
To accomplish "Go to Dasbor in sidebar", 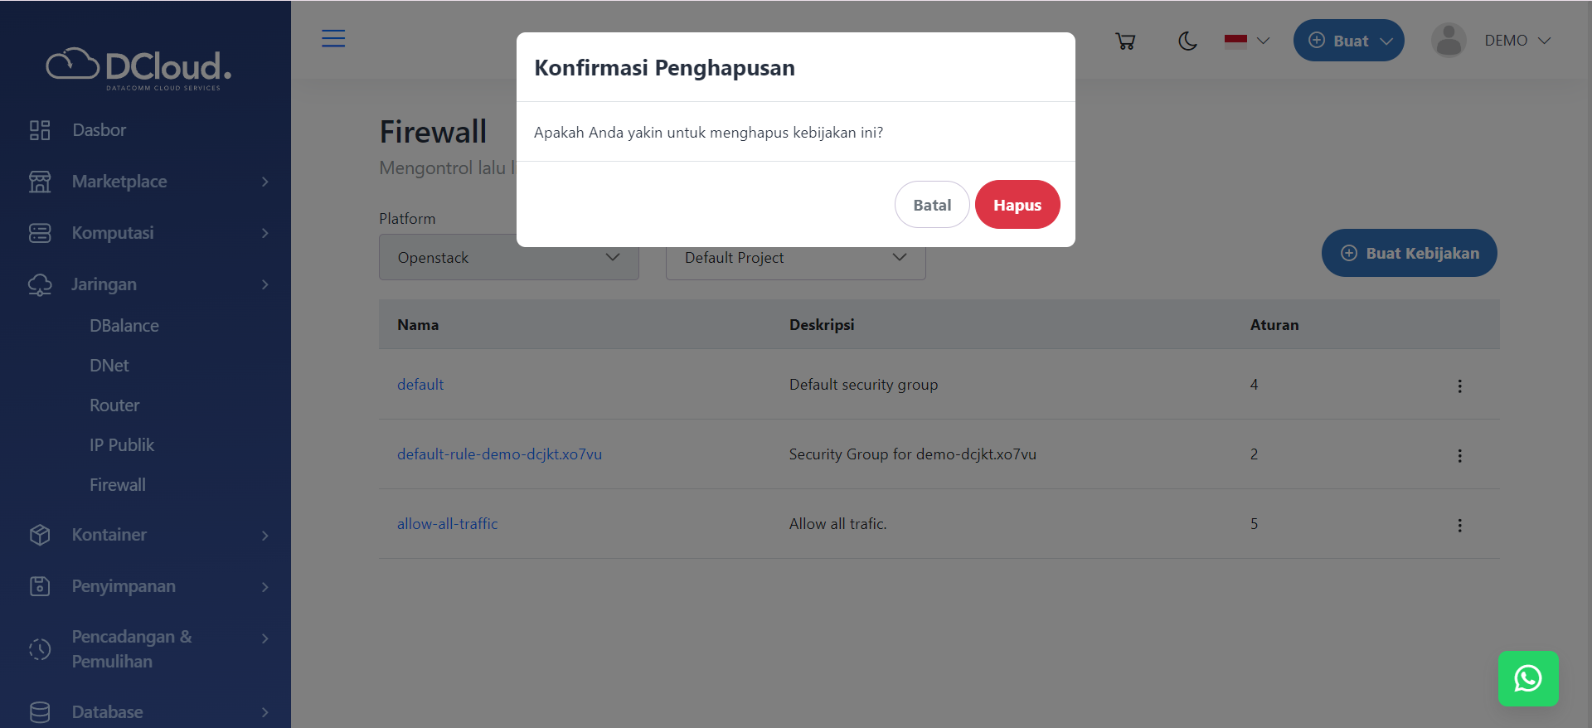I will pos(99,130).
